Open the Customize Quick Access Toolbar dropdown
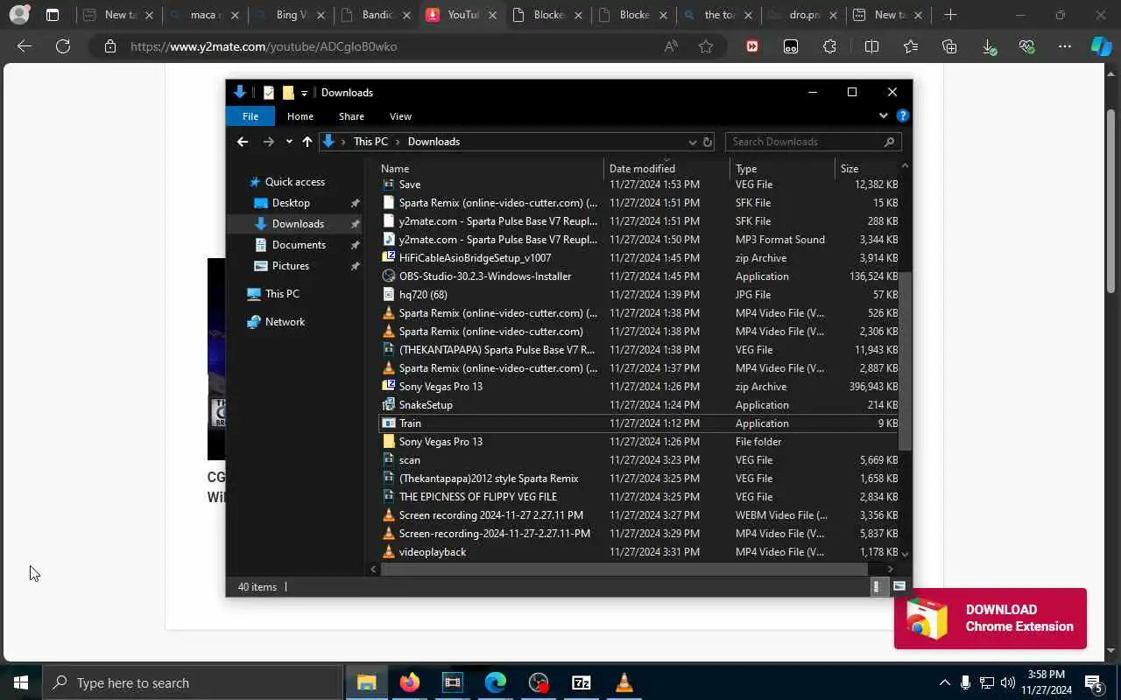 click(x=304, y=93)
